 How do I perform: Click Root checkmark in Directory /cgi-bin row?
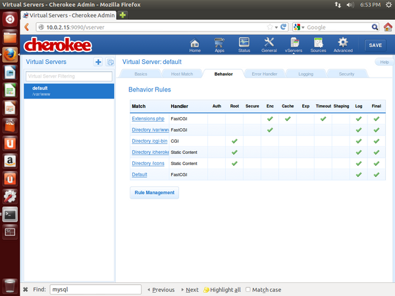(234, 141)
